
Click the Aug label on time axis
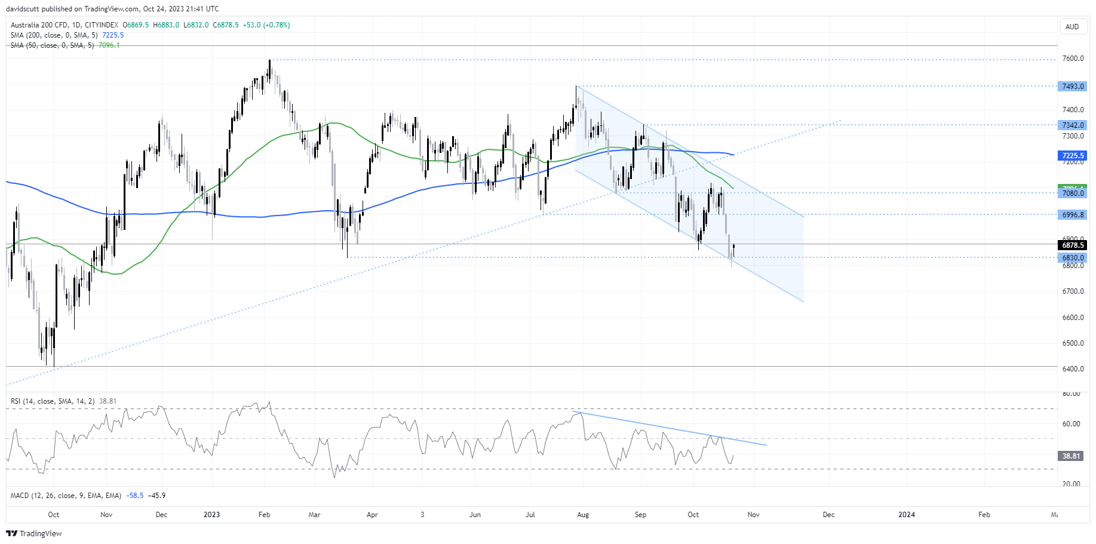tap(583, 515)
